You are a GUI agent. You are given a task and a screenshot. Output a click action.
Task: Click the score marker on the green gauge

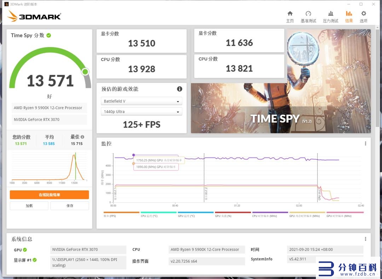tap(85, 72)
